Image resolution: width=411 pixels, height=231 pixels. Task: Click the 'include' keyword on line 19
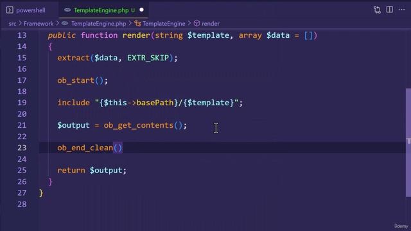pyautogui.click(x=74, y=103)
